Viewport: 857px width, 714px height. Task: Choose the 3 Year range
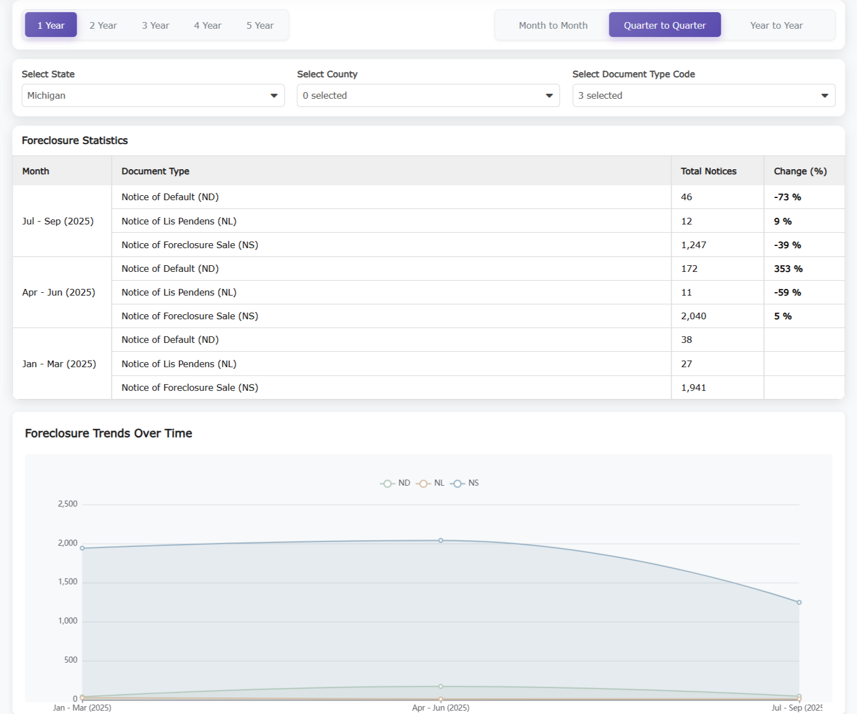(x=156, y=25)
